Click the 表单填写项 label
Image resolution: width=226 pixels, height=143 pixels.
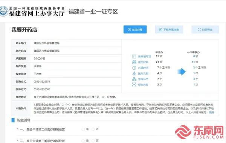pos(144,56)
